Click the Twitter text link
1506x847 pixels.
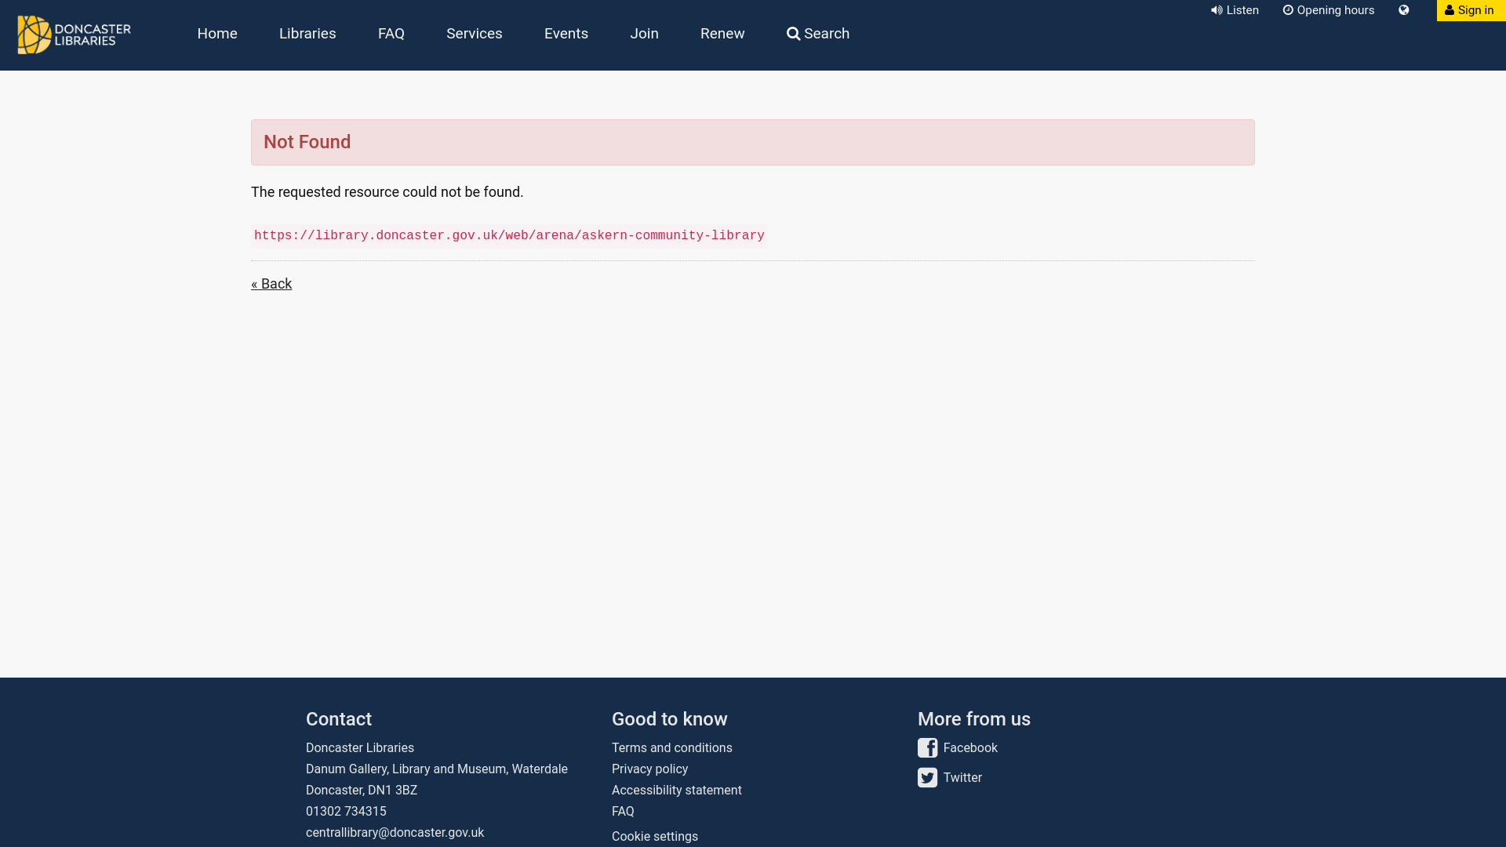click(x=962, y=778)
